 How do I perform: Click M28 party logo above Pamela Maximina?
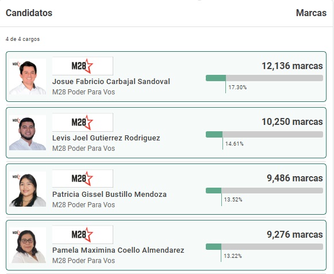pyautogui.click(x=82, y=234)
